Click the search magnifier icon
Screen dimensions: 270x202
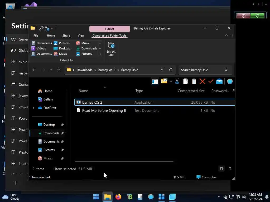[226, 70]
